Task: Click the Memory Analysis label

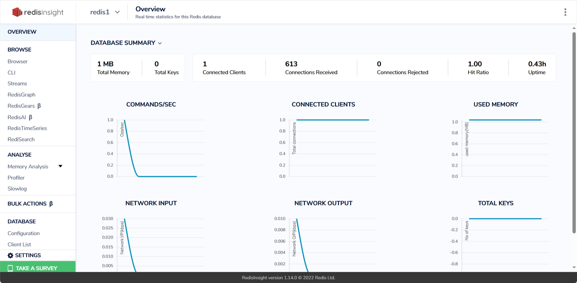Action: [x=28, y=167]
